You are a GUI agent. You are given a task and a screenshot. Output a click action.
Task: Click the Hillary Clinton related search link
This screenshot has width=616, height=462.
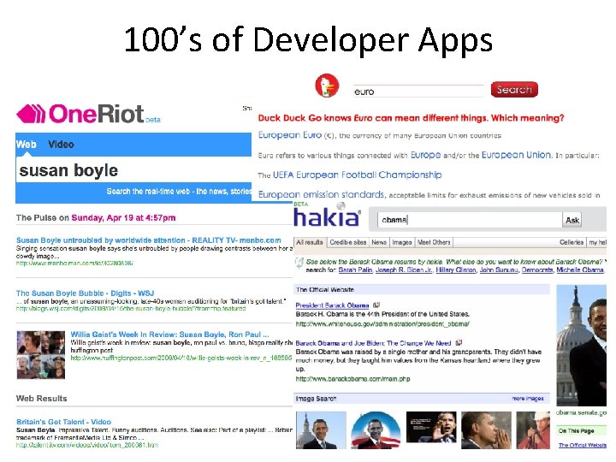456,269
